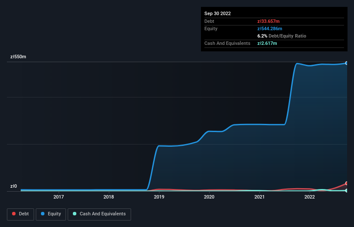This screenshot has width=354, height=227.
Task: Click the 2018 x-axis label
Action: pos(109,197)
